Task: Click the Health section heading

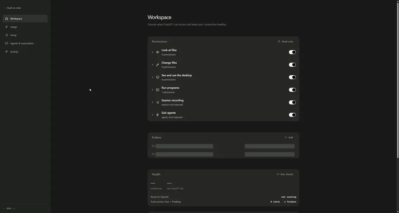Action: pyautogui.click(x=156, y=174)
